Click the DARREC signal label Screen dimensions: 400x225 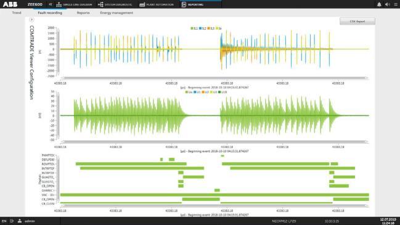pos(48,190)
